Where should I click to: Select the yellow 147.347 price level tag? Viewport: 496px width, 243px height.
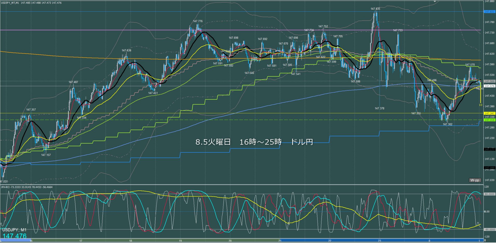490,113
